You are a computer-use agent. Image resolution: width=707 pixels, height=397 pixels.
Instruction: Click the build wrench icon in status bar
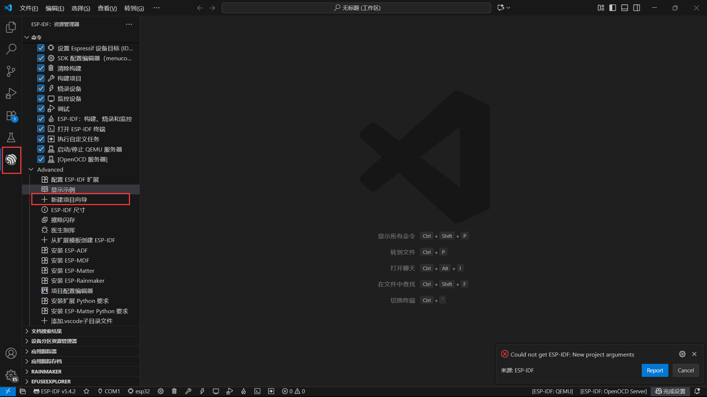click(x=188, y=391)
